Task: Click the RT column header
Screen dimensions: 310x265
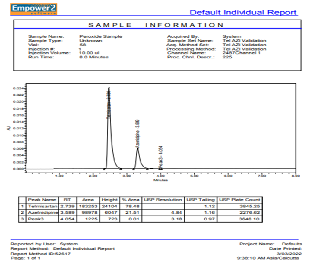Action: coord(67,200)
